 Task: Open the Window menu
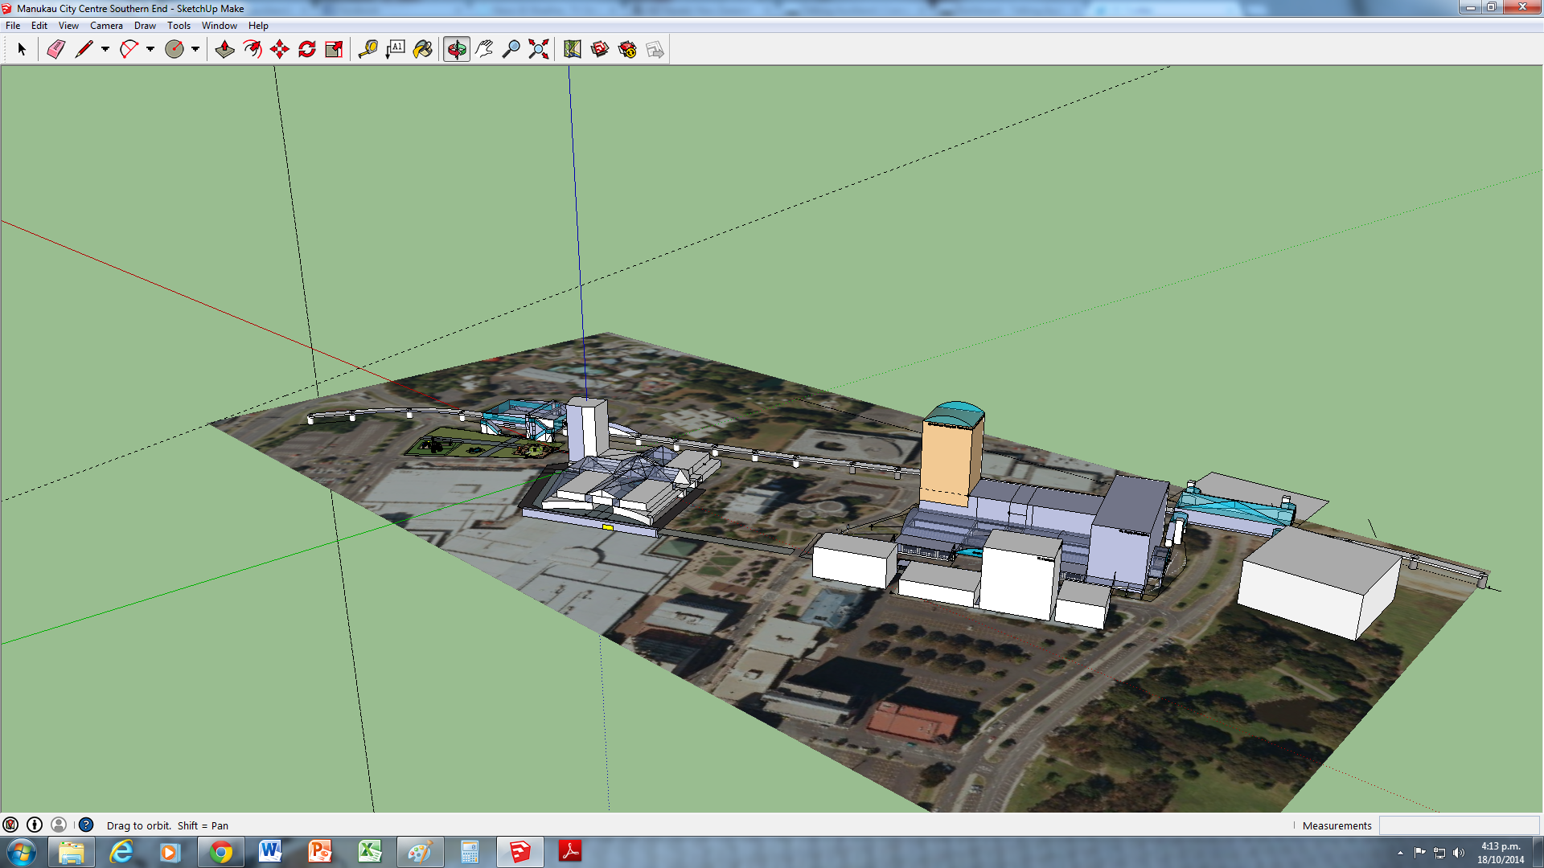click(x=219, y=26)
